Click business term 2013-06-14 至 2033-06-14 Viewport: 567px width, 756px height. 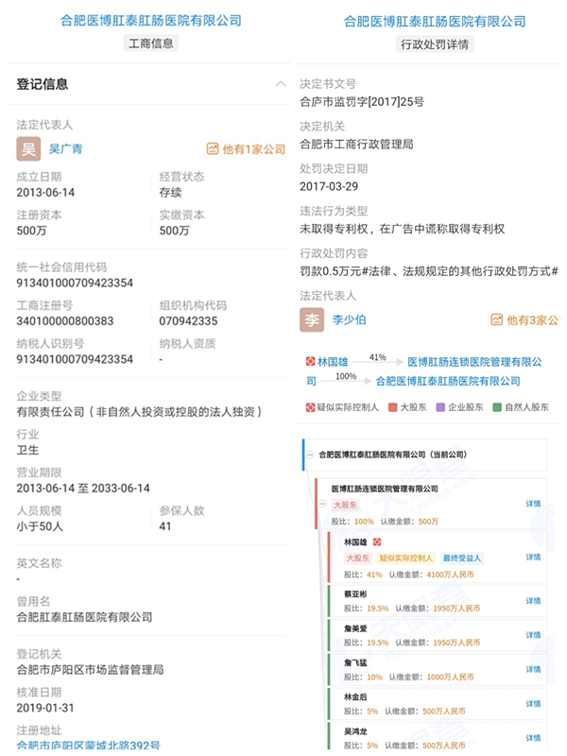click(83, 488)
